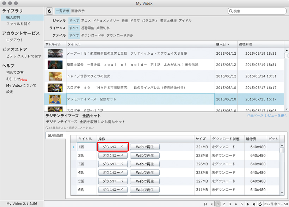Filter genre by アニメ

click(x=86, y=21)
